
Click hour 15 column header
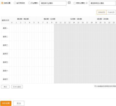tap(78, 22)
